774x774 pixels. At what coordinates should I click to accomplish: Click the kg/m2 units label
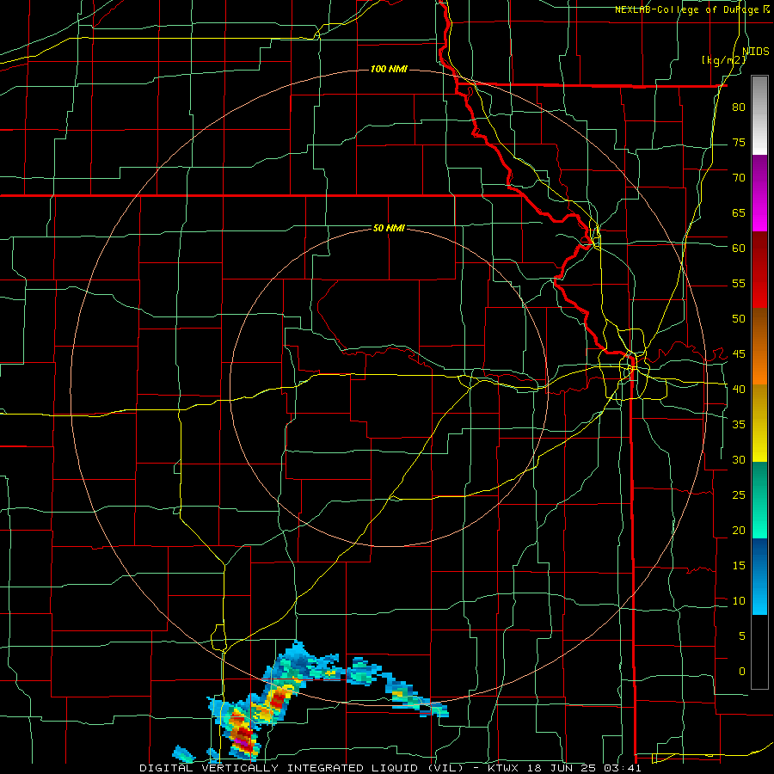pyautogui.click(x=723, y=60)
